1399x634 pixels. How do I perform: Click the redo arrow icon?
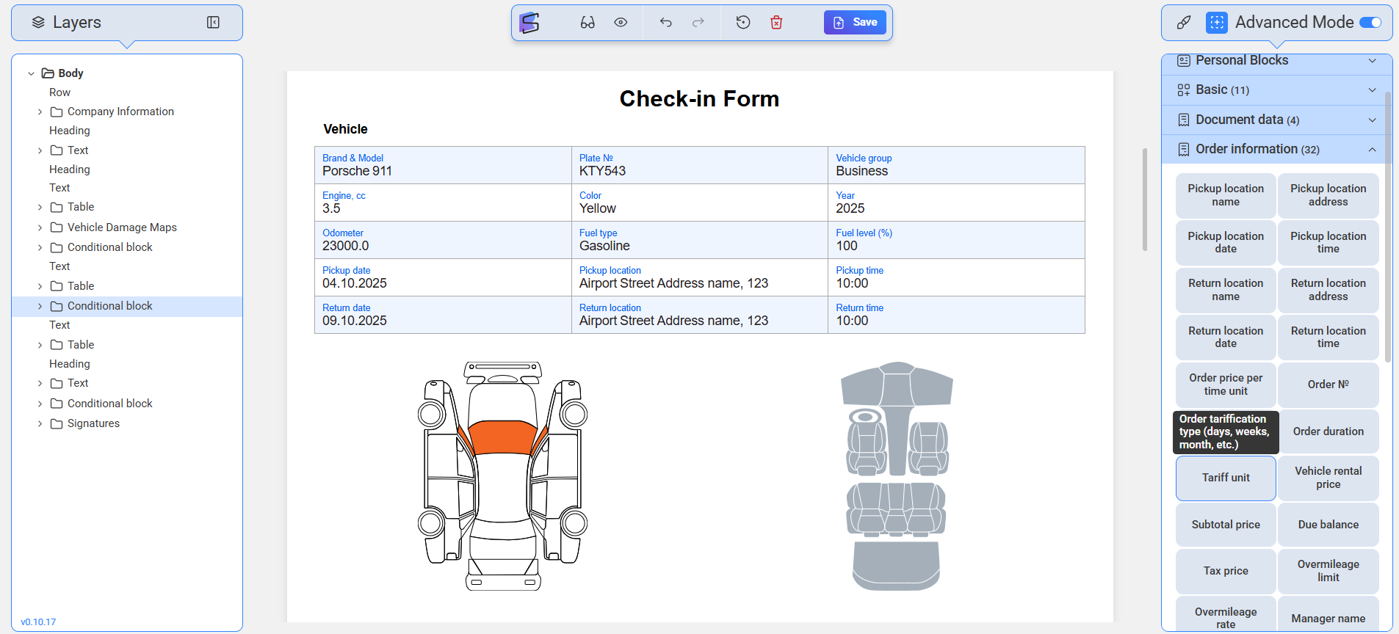point(698,23)
